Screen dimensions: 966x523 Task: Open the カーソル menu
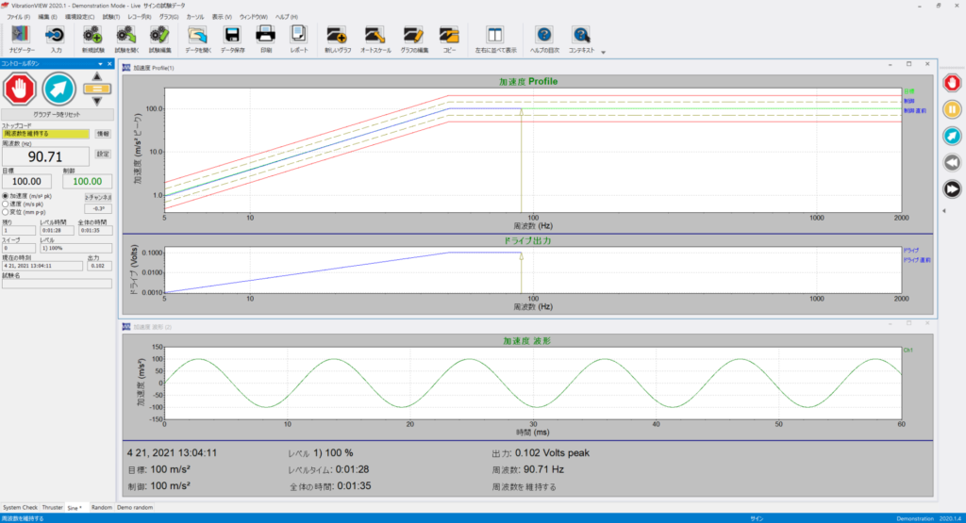click(194, 17)
